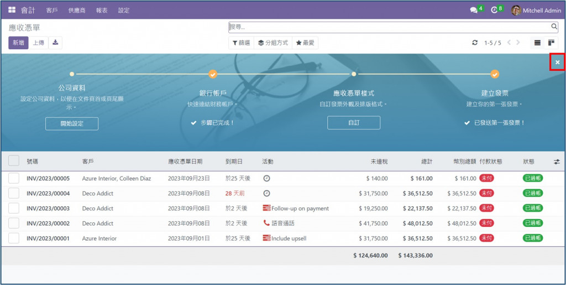Image resolution: width=566 pixels, height=285 pixels.
Task: Click completed checkmark on 建立發票 step
Action: click(495, 74)
